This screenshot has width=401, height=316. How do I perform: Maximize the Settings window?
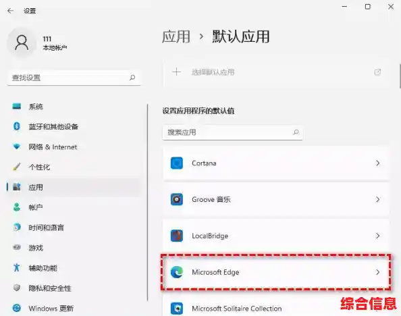pyautogui.click(x=367, y=7)
